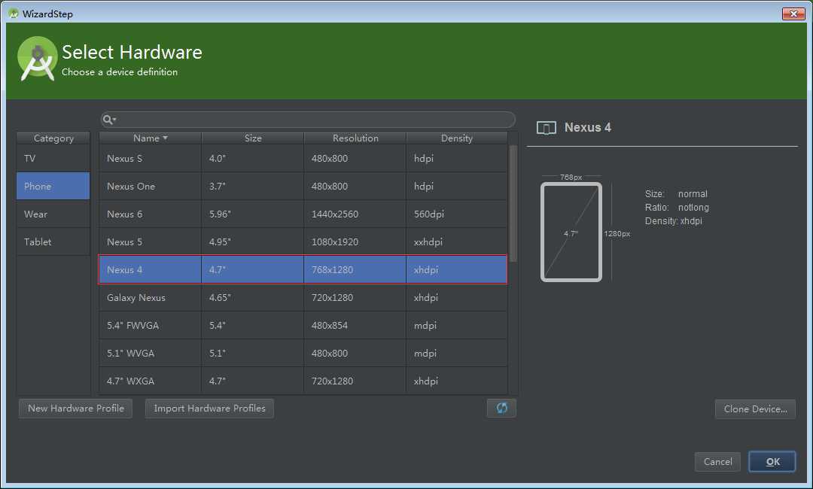The width and height of the screenshot is (813, 489).
Task: Click the Nexus 4 preview heading
Action: coord(587,127)
